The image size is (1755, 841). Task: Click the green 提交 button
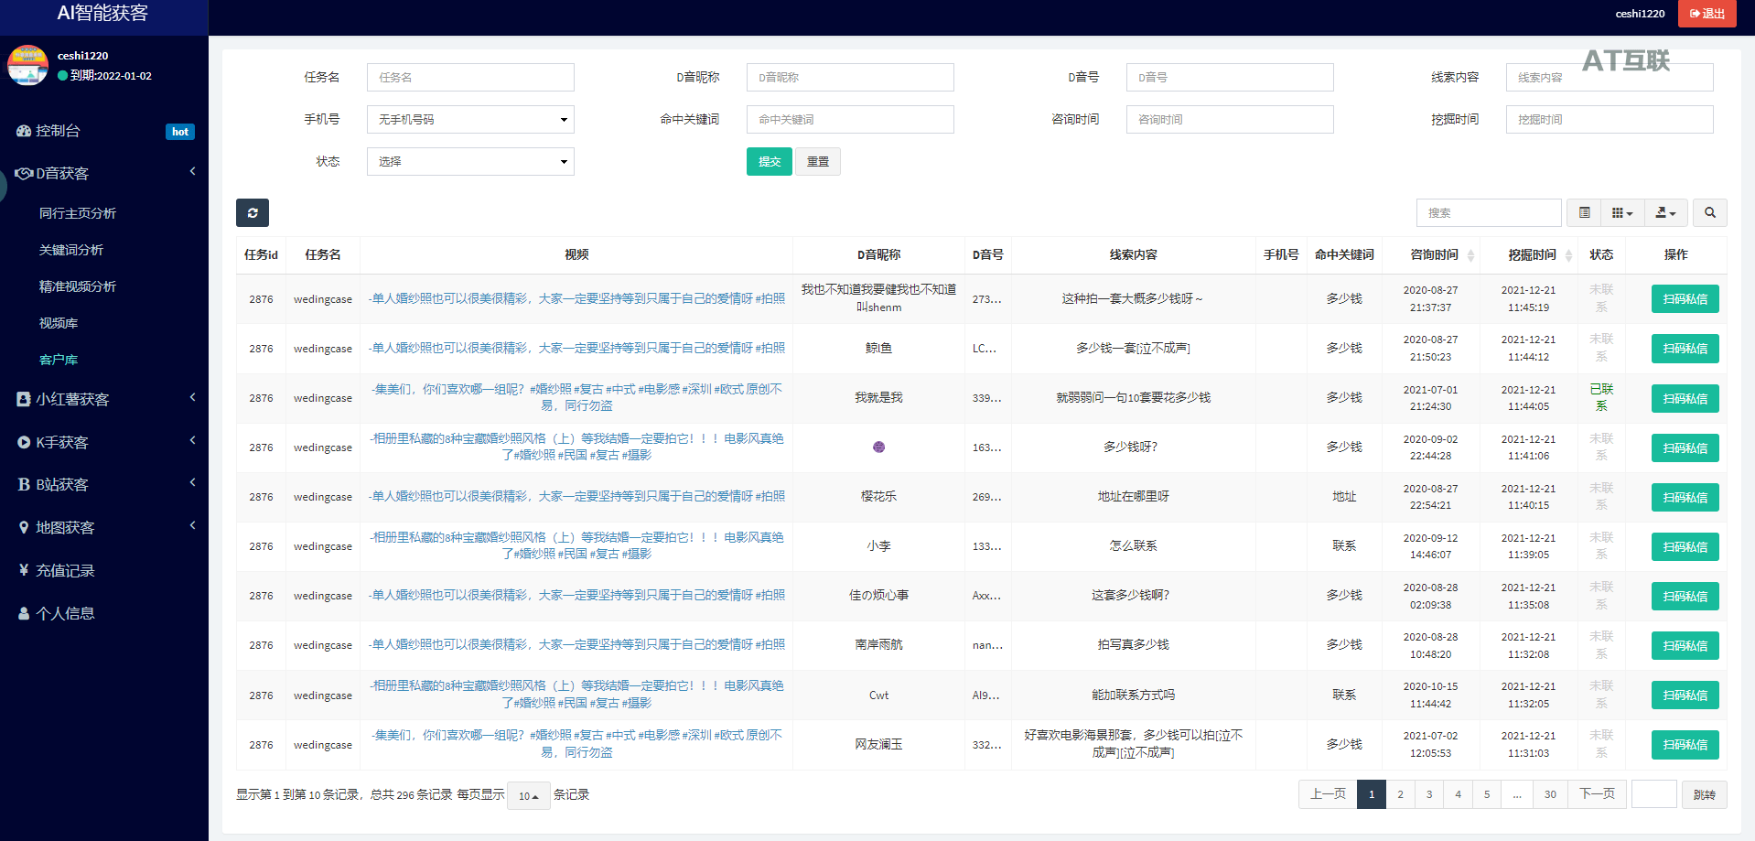pos(770,161)
